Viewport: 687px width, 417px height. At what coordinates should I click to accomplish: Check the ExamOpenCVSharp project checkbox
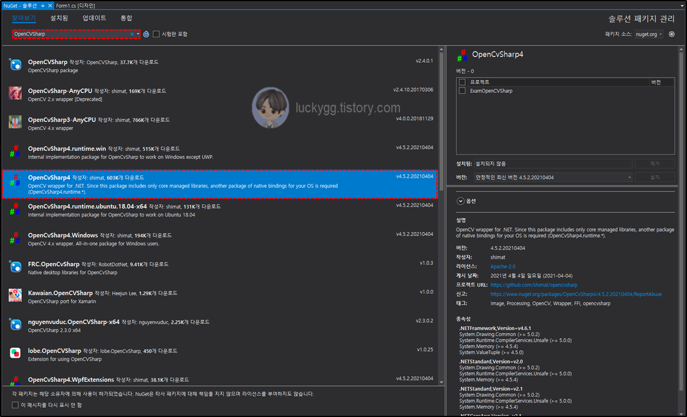pyautogui.click(x=461, y=90)
